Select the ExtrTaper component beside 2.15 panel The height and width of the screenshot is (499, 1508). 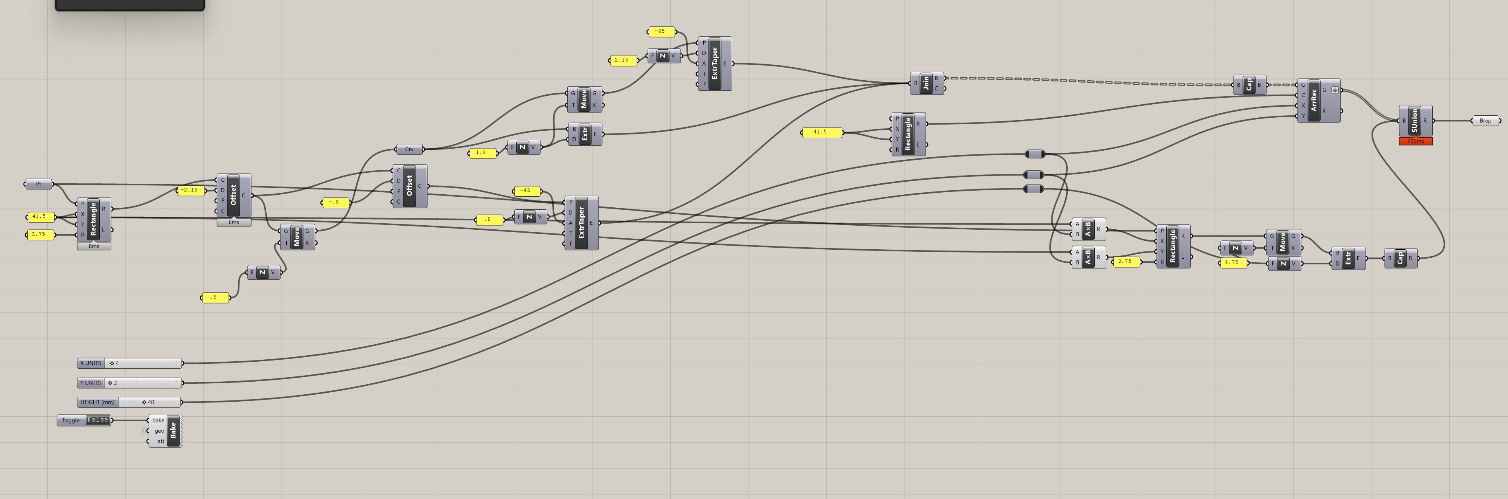coord(714,64)
